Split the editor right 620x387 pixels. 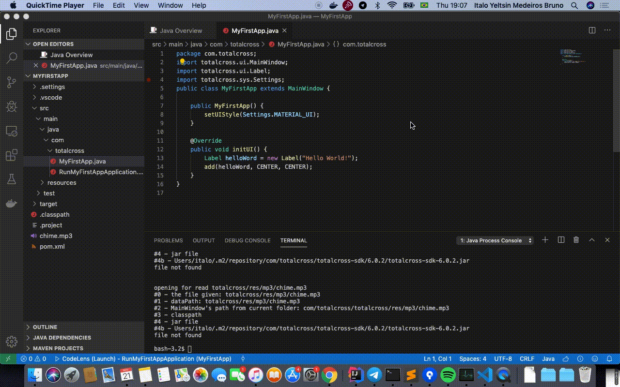(x=592, y=30)
